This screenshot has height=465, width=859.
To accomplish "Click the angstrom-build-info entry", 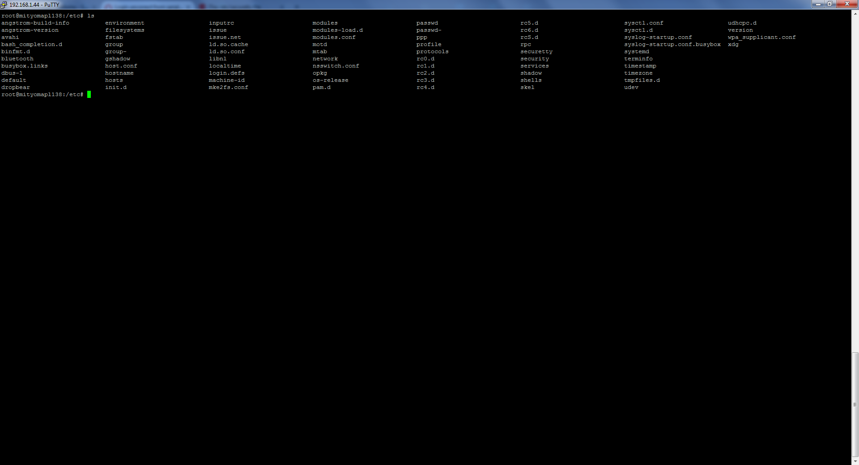I will tap(35, 23).
